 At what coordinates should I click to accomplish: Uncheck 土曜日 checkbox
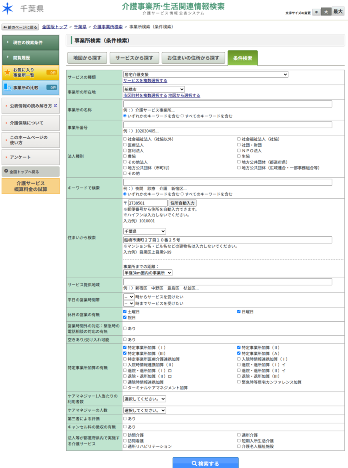click(125, 312)
